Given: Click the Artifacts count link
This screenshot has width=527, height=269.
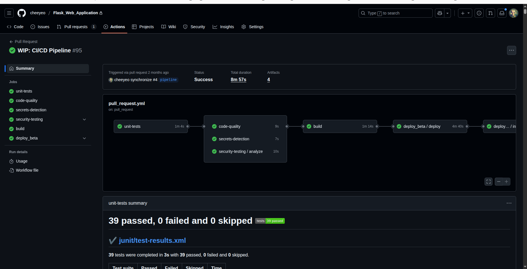Looking at the screenshot, I should coord(268,80).
